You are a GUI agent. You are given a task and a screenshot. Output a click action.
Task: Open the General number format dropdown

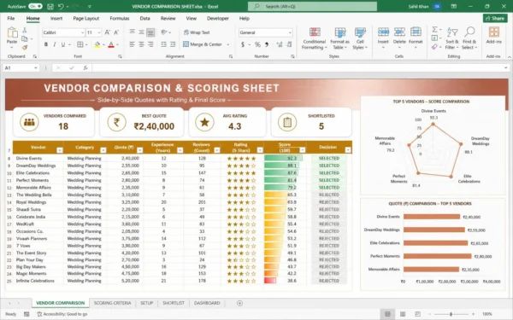coord(290,32)
